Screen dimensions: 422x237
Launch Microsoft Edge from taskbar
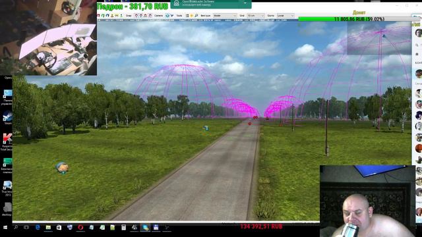[x=38, y=228]
